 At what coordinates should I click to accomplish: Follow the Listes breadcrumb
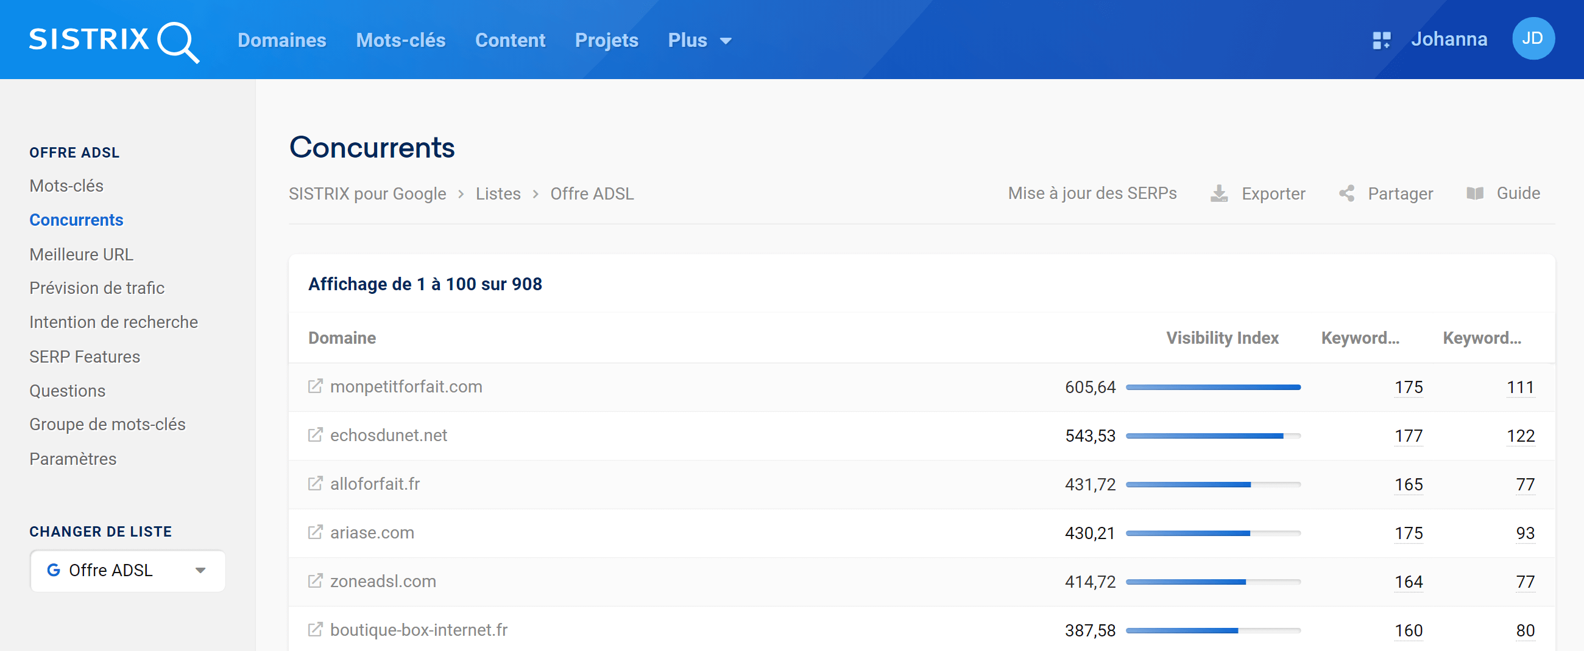[498, 193]
